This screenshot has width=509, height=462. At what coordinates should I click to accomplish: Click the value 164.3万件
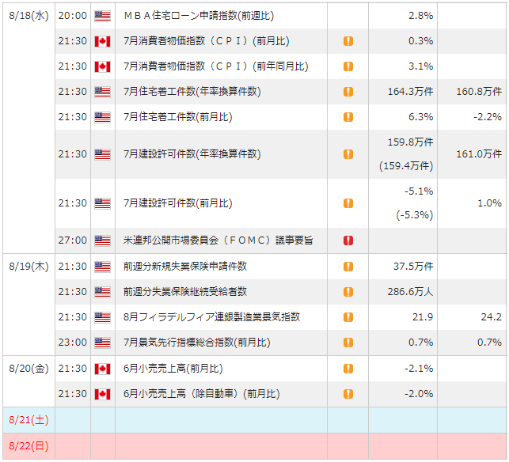coord(410,92)
